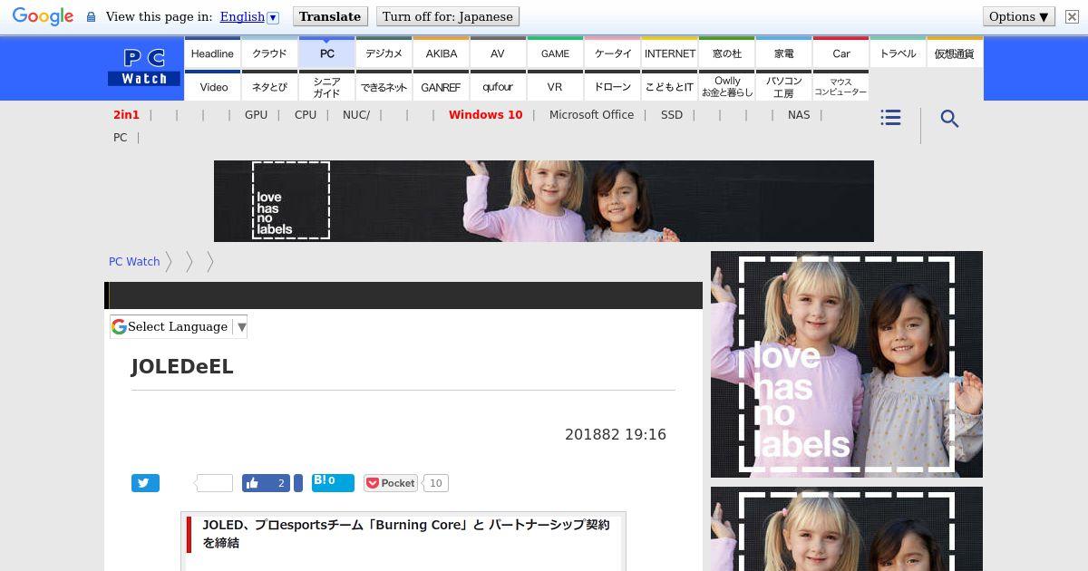Click the Pocket count 10

pyautogui.click(x=436, y=483)
